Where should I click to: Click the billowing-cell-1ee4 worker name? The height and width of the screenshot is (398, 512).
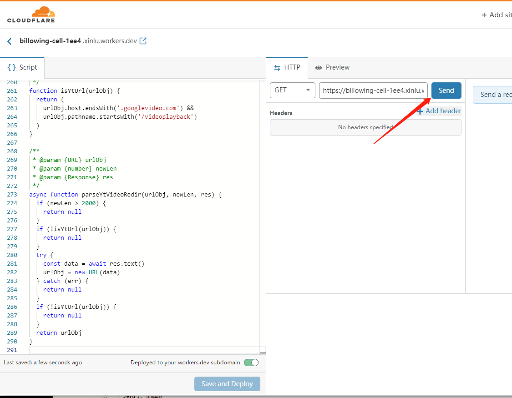point(50,41)
